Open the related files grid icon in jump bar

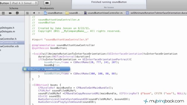point(27,13)
